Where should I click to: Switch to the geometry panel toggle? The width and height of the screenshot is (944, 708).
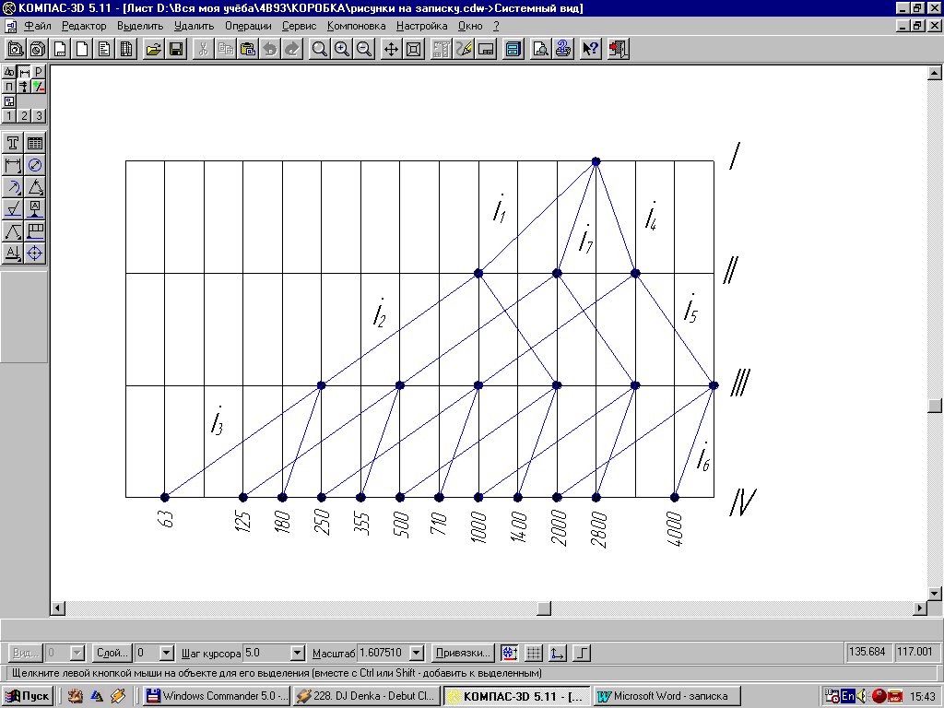click(x=9, y=72)
